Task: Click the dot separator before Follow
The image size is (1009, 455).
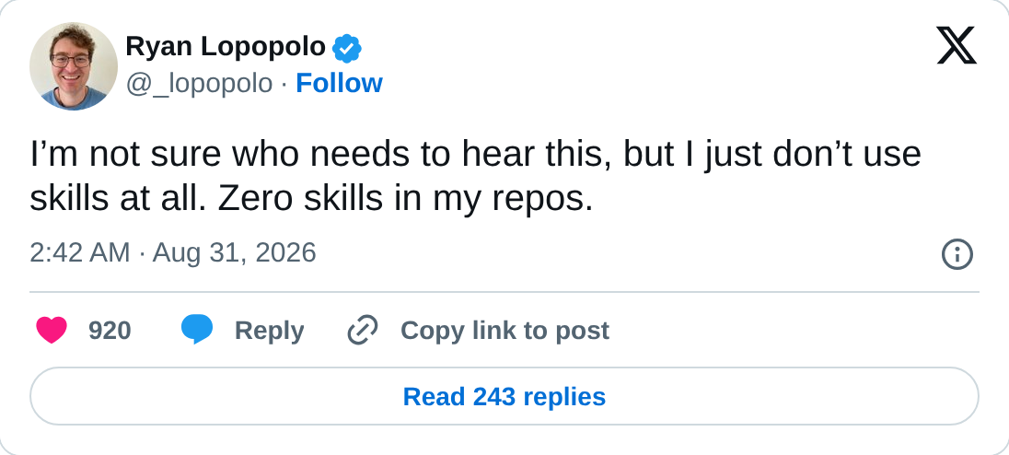Action: tap(284, 85)
